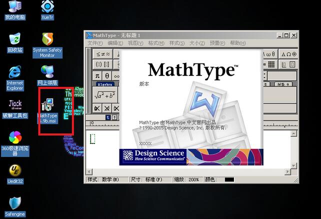
Task: Open the lowercase Greek letters palette (λωθ)
Action: coord(270,54)
